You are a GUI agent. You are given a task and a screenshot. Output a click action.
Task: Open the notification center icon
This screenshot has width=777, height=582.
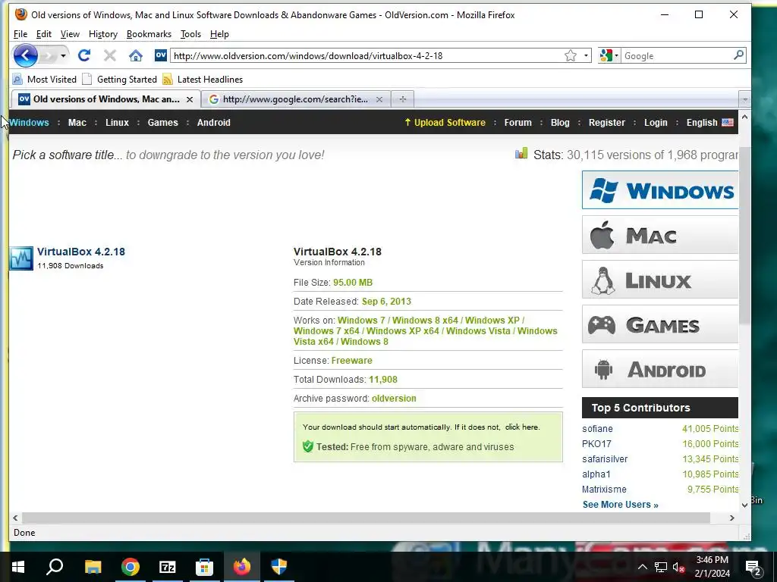point(753,567)
